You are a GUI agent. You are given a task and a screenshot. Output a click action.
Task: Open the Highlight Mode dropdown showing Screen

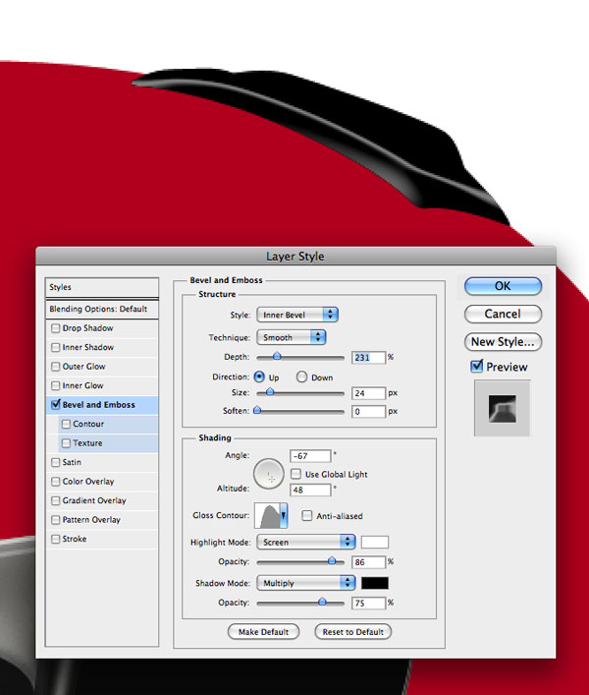click(305, 542)
